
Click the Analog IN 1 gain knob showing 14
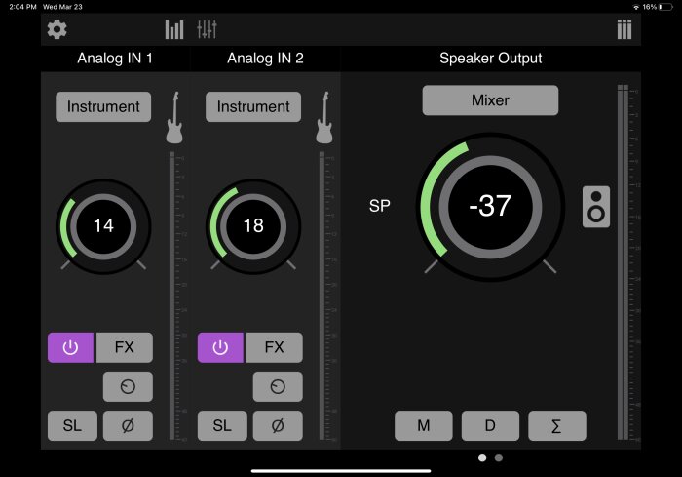pos(103,226)
